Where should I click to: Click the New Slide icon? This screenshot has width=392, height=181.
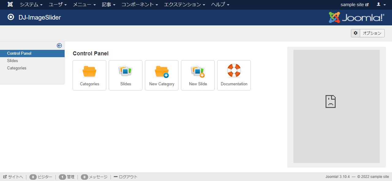[198, 72]
